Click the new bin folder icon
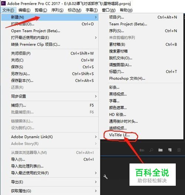The image size is (185, 195). coord(161,150)
